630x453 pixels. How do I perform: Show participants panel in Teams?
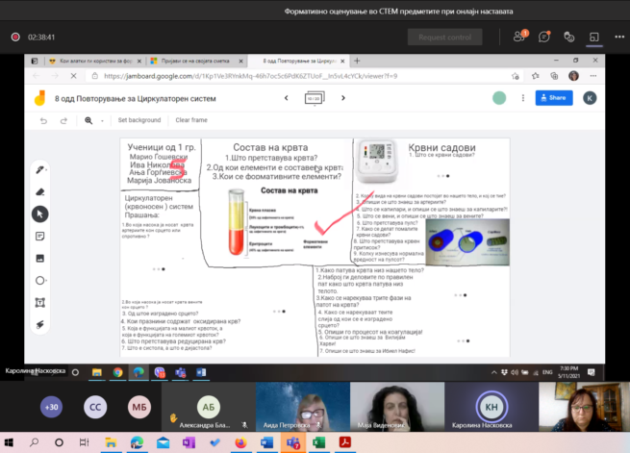(x=519, y=37)
